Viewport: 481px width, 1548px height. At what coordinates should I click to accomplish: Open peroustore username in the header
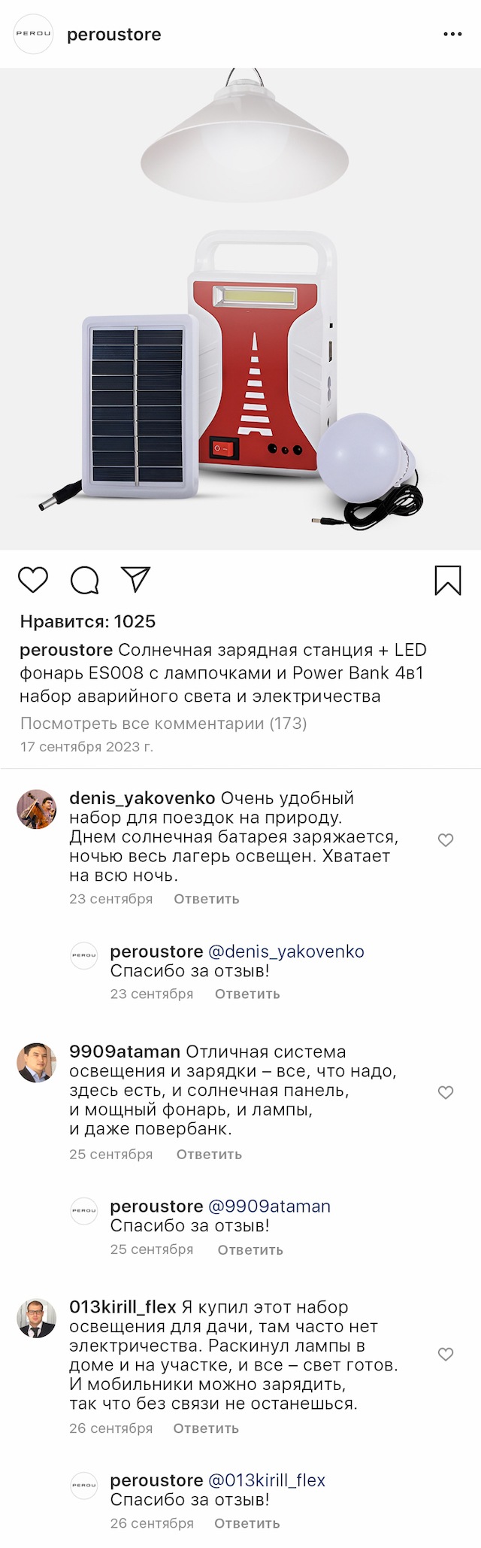[114, 35]
